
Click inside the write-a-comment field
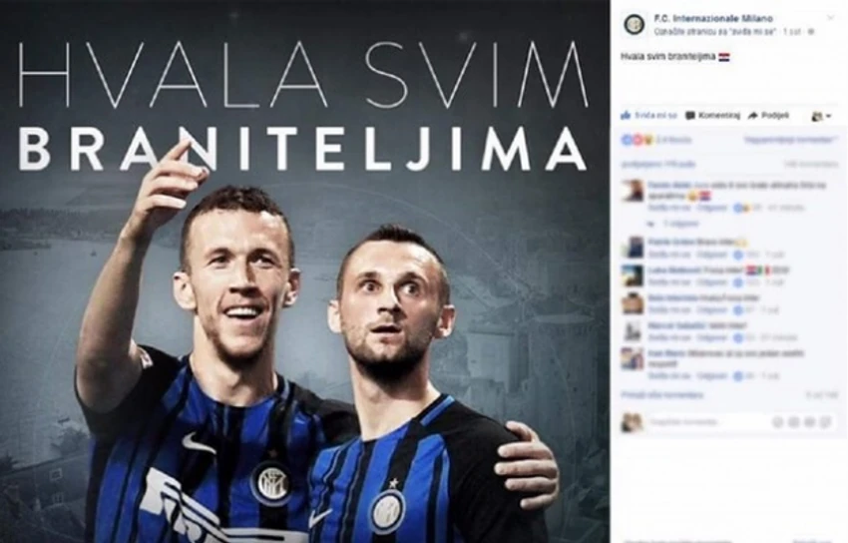[708, 422]
